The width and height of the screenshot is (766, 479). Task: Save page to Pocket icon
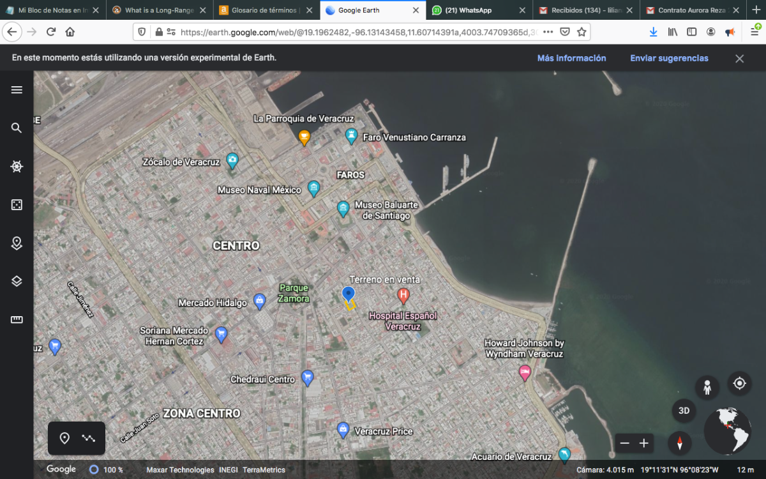565,32
